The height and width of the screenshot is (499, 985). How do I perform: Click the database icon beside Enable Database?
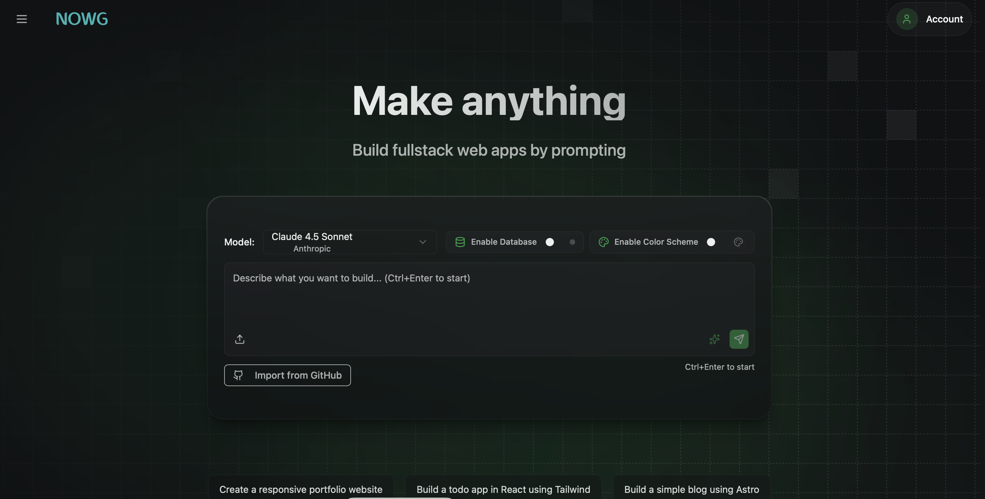[x=460, y=242]
